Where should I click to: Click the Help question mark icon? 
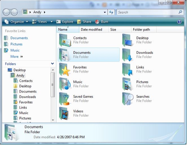tap(179, 22)
